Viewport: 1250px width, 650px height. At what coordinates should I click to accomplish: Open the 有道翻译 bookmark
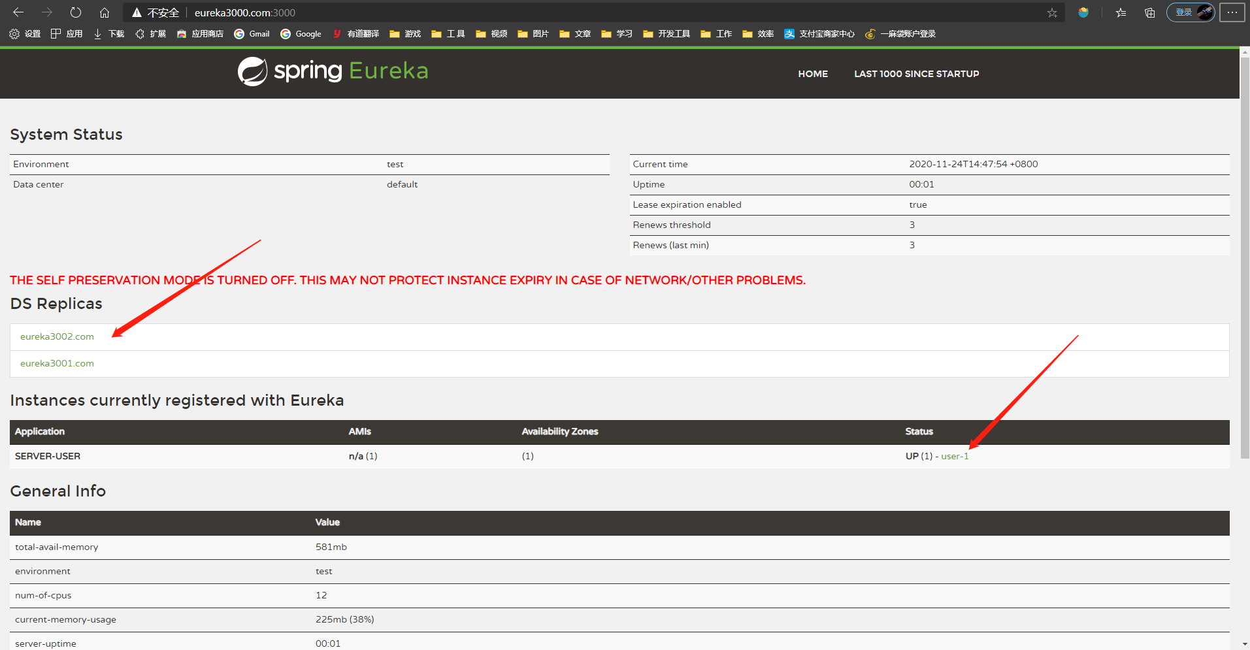[x=356, y=34]
